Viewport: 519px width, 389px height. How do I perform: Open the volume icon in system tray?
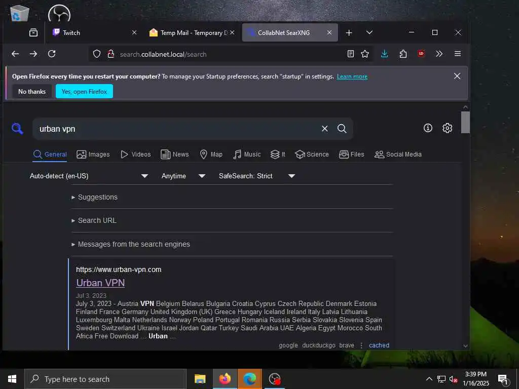click(453, 379)
